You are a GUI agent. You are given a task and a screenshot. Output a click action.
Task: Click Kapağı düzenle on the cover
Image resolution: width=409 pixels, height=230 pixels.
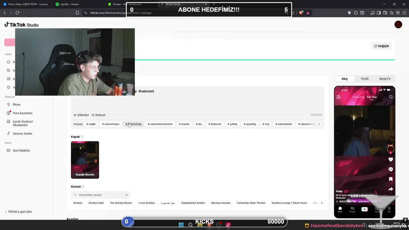pyautogui.click(x=85, y=175)
